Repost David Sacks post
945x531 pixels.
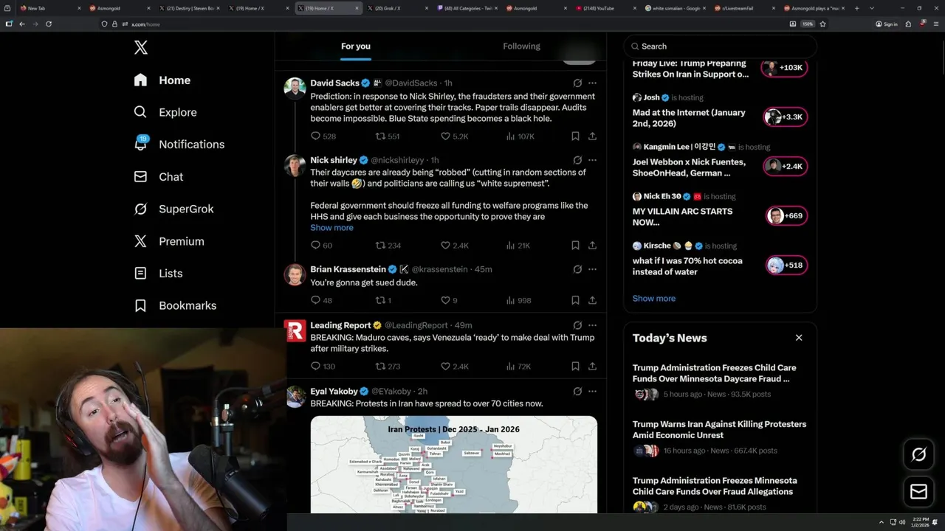[388, 136]
